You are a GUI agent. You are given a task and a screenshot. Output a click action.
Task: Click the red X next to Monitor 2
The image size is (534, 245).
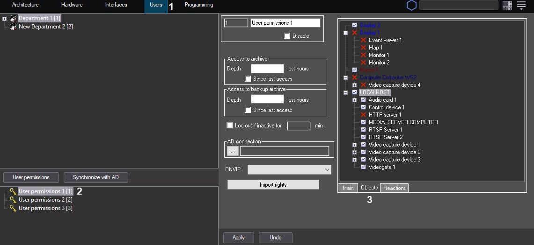(x=363, y=63)
